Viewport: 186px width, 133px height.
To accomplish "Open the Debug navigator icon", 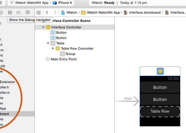I will point(10,12).
